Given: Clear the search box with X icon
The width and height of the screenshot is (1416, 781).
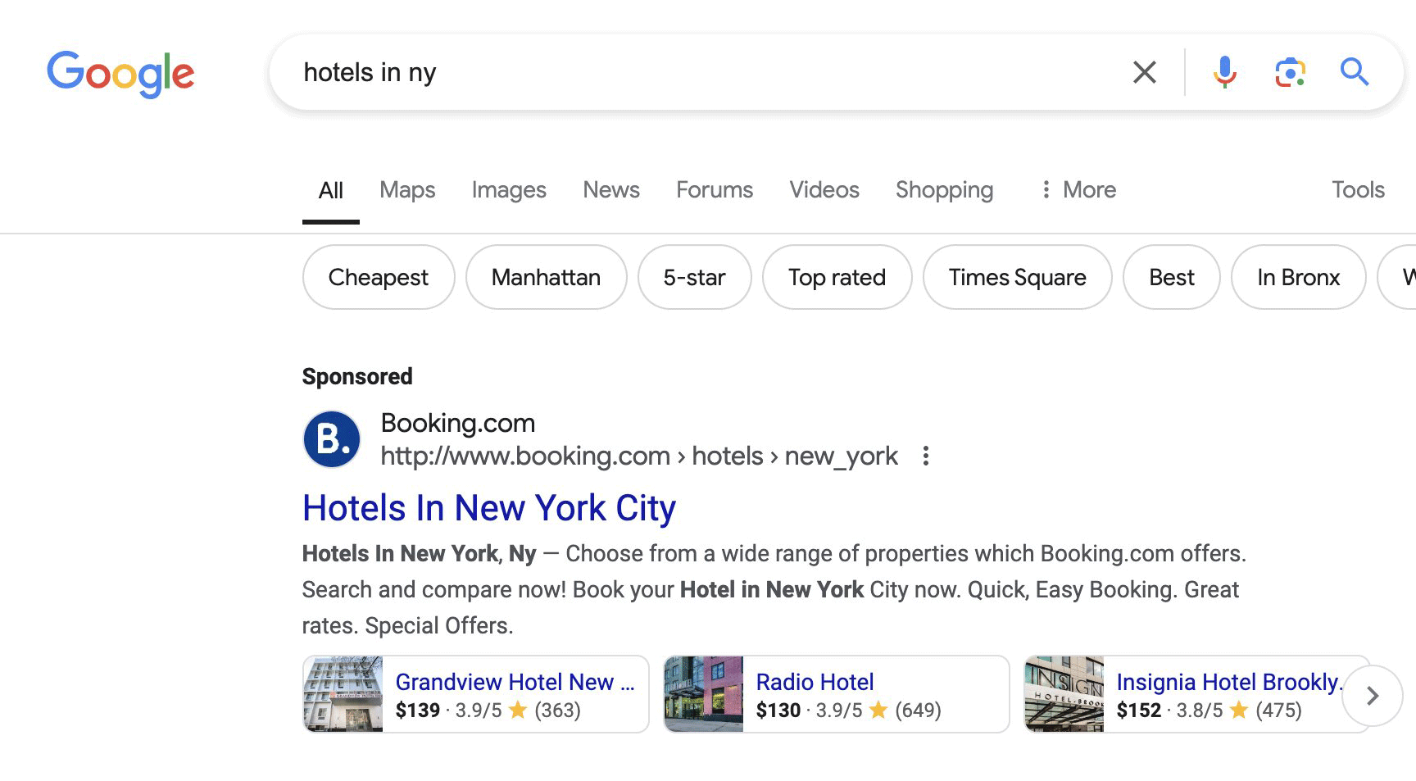Looking at the screenshot, I should point(1144,72).
